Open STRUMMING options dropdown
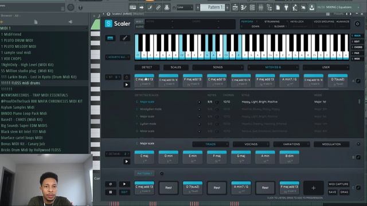Viewport: 367px width, 206px height. pos(272,22)
